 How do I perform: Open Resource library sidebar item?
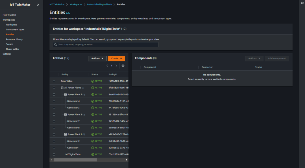coord(14,39)
